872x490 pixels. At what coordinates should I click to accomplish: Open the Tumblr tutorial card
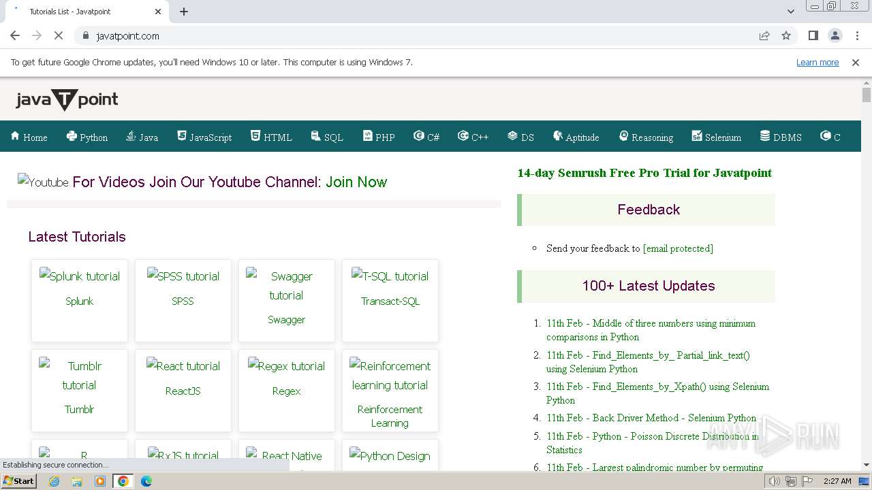pos(80,391)
